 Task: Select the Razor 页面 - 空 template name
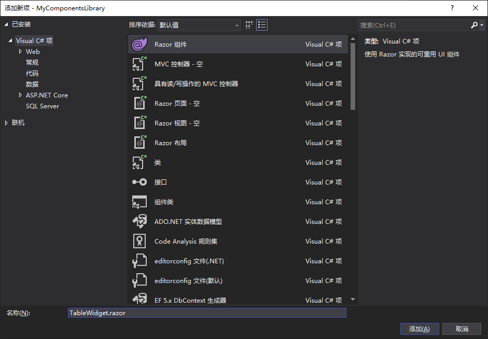177,104
